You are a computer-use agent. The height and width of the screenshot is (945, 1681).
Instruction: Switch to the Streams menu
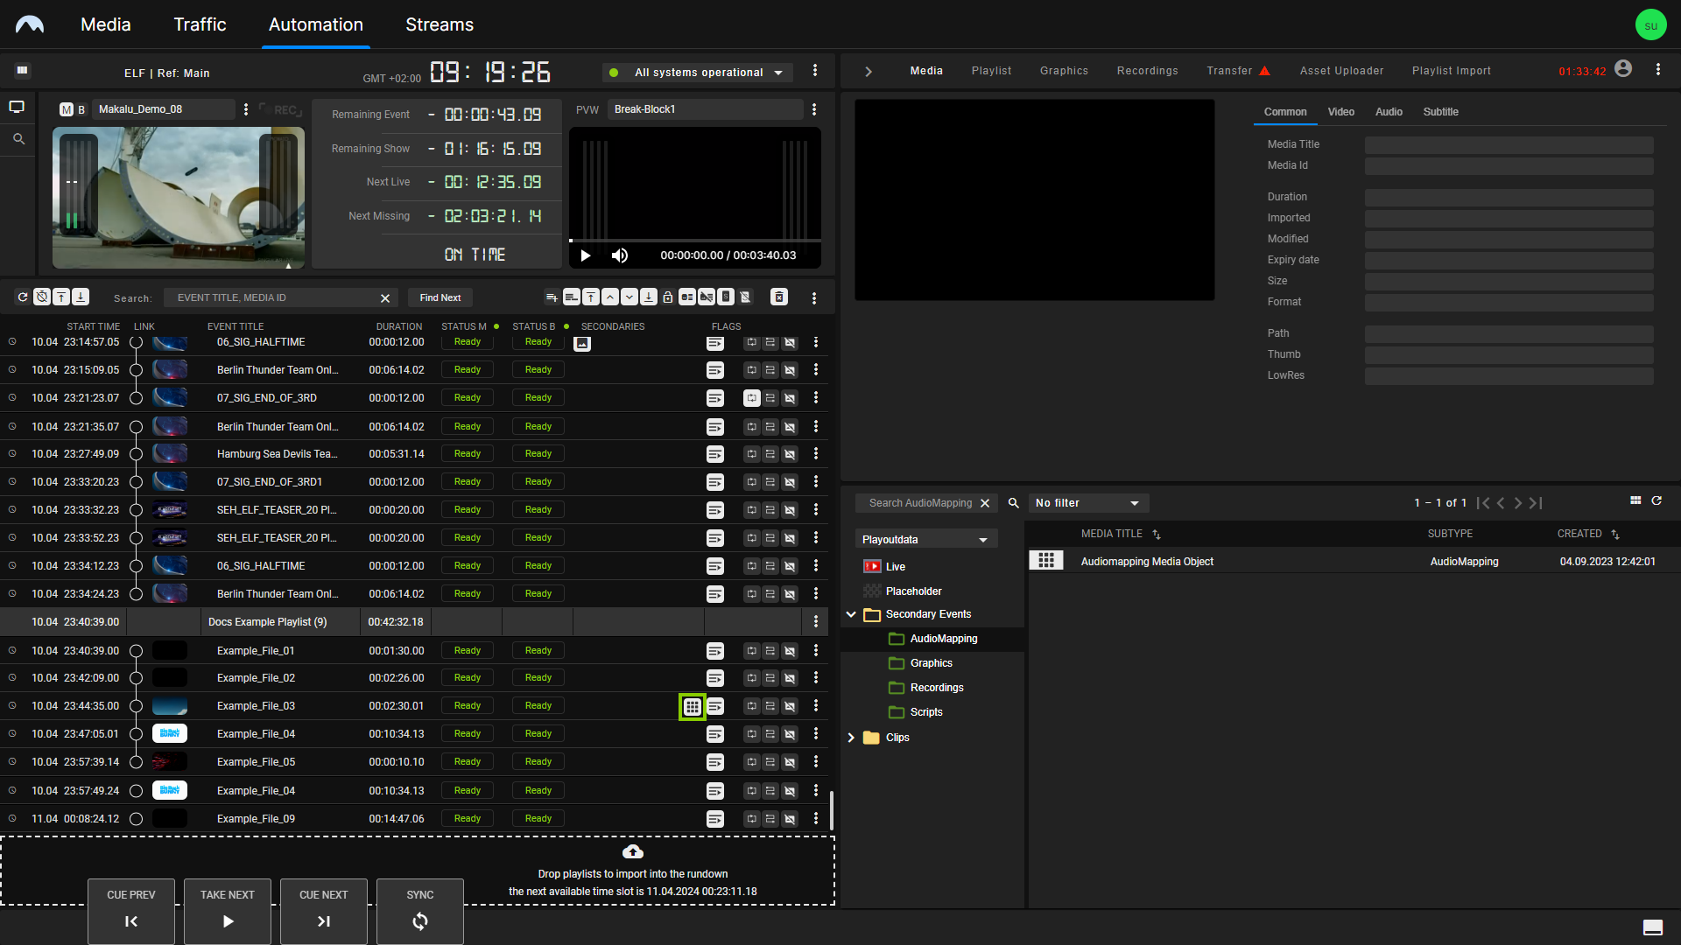[x=439, y=24]
